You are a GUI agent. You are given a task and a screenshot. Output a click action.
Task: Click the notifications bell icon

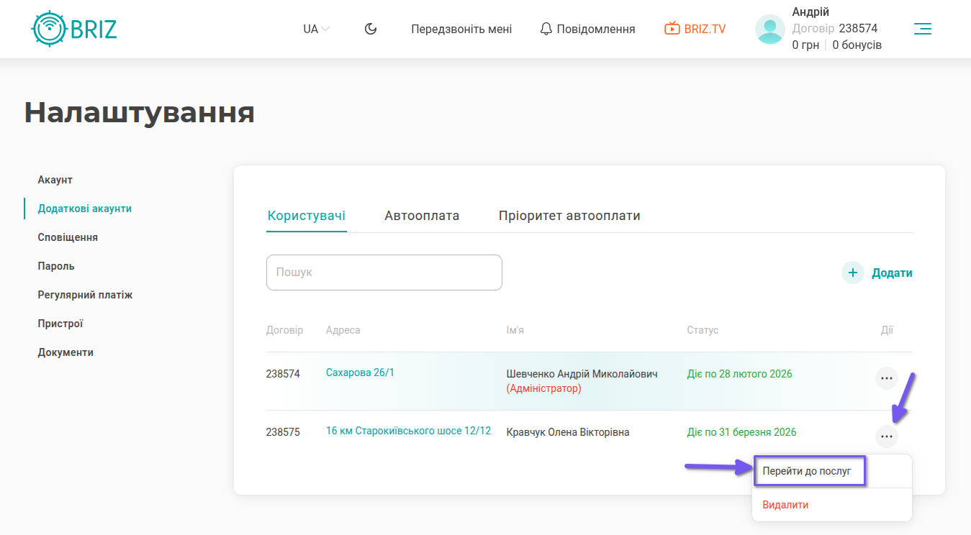(x=546, y=29)
